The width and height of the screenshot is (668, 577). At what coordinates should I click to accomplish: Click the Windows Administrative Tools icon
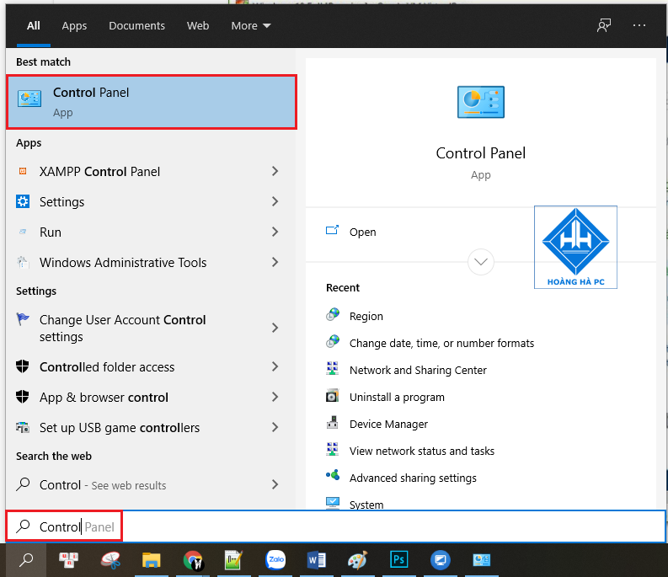click(x=23, y=262)
